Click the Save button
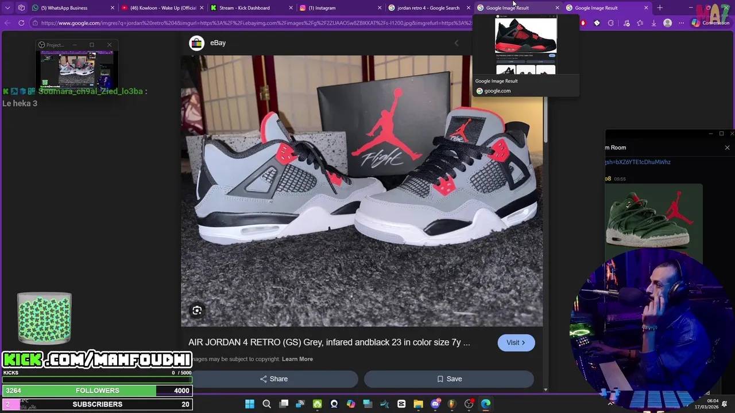Image resolution: width=735 pixels, height=413 pixels. pos(449,379)
